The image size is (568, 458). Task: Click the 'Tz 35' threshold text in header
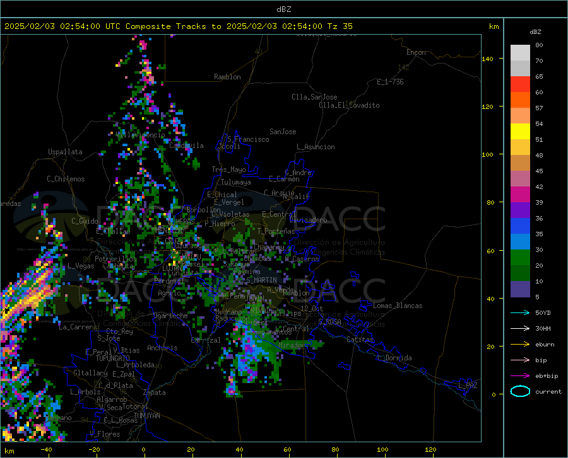click(x=340, y=26)
